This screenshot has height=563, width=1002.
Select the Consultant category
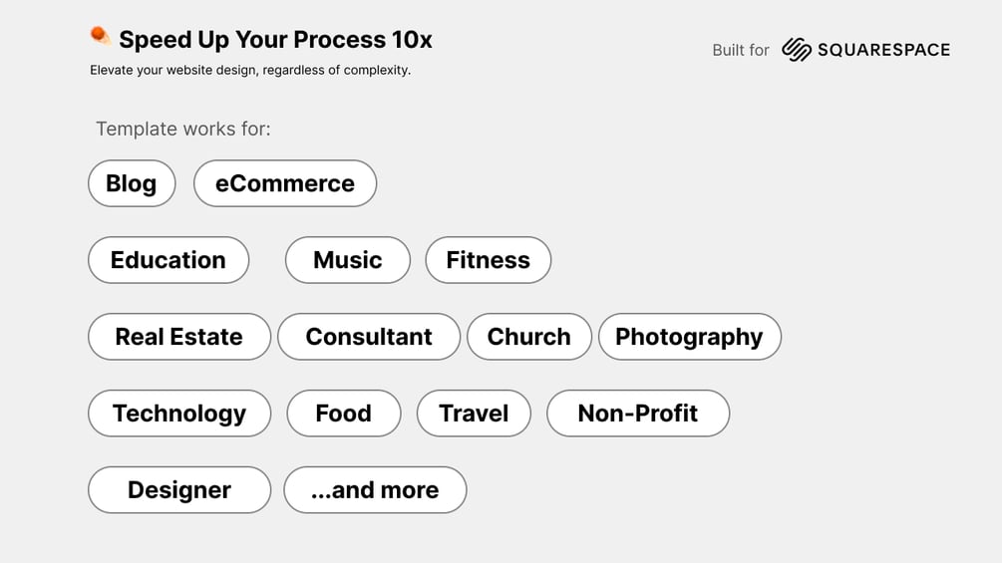369,337
